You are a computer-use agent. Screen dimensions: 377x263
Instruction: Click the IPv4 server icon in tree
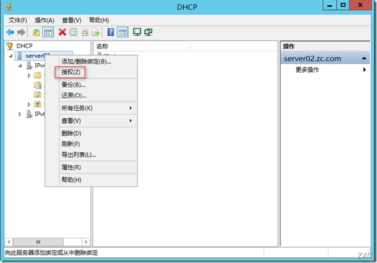tap(29, 66)
